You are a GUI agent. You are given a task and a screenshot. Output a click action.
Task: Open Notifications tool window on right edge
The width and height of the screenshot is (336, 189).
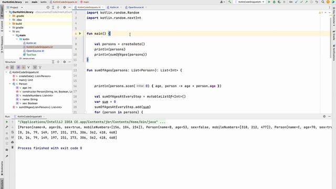click(x=334, y=52)
